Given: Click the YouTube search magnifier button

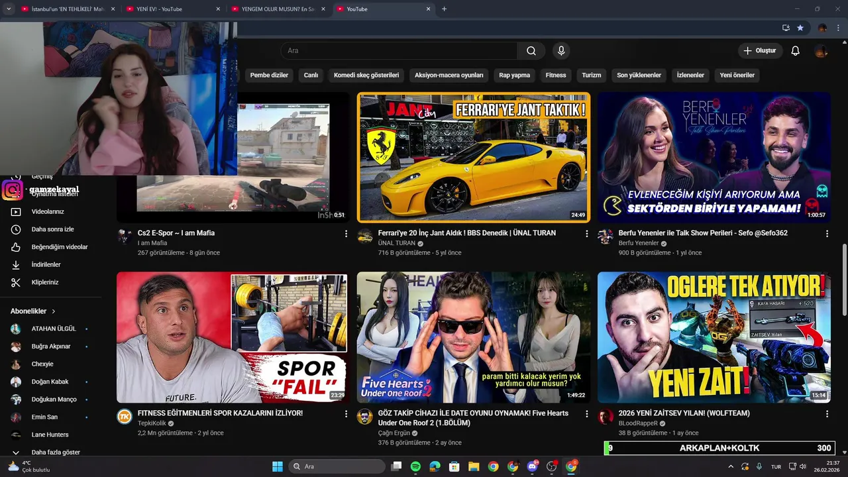Looking at the screenshot, I should 531,51.
